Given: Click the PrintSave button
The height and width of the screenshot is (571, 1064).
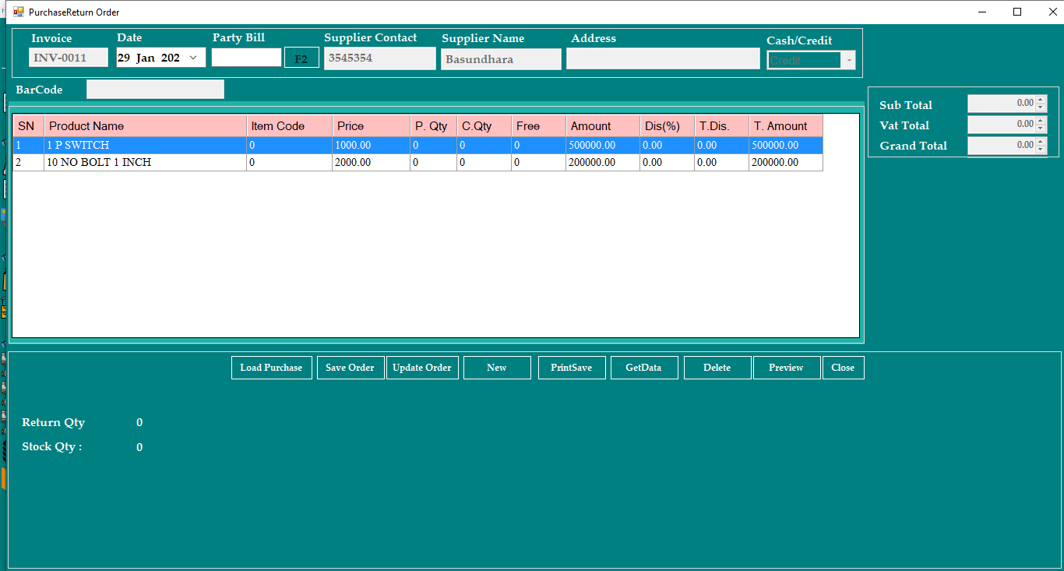Looking at the screenshot, I should click(572, 367).
